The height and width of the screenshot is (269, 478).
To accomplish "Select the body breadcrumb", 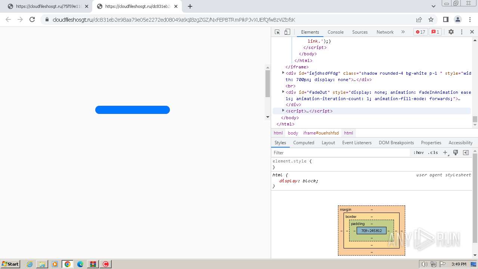I will point(293,133).
